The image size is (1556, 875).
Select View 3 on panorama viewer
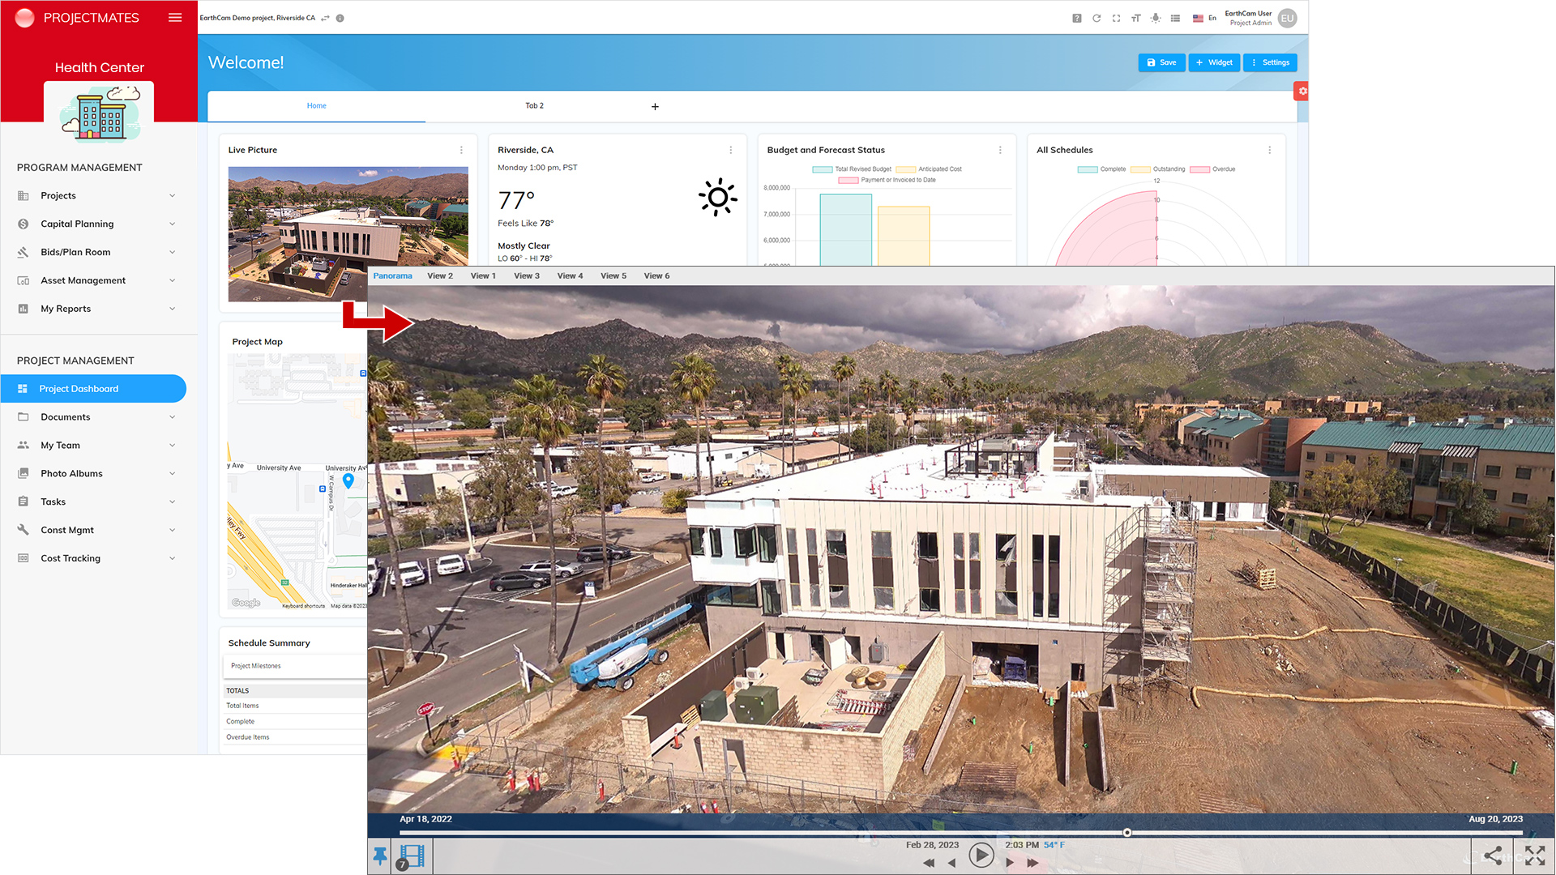tap(526, 275)
